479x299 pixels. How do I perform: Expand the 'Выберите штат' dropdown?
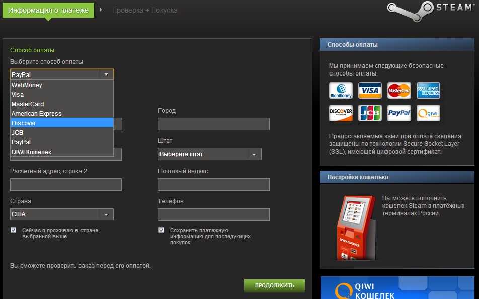(x=209, y=154)
